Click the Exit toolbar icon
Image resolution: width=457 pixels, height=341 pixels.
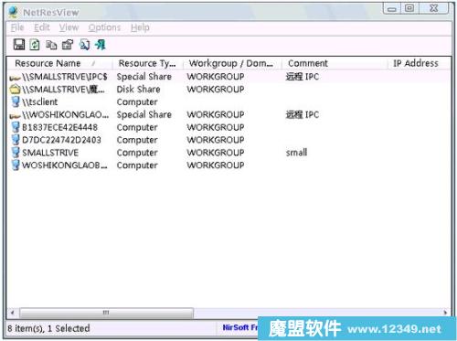click(101, 45)
